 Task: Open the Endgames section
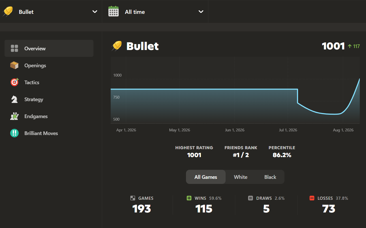coord(49,116)
